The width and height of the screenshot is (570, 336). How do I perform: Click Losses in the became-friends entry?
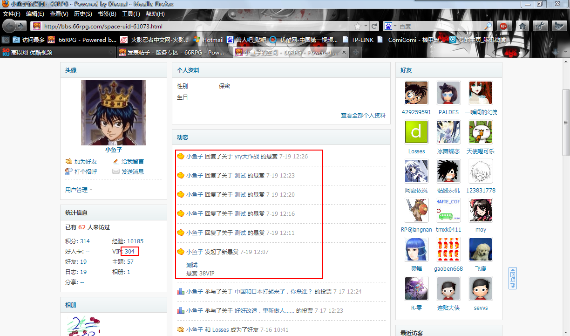(221, 329)
